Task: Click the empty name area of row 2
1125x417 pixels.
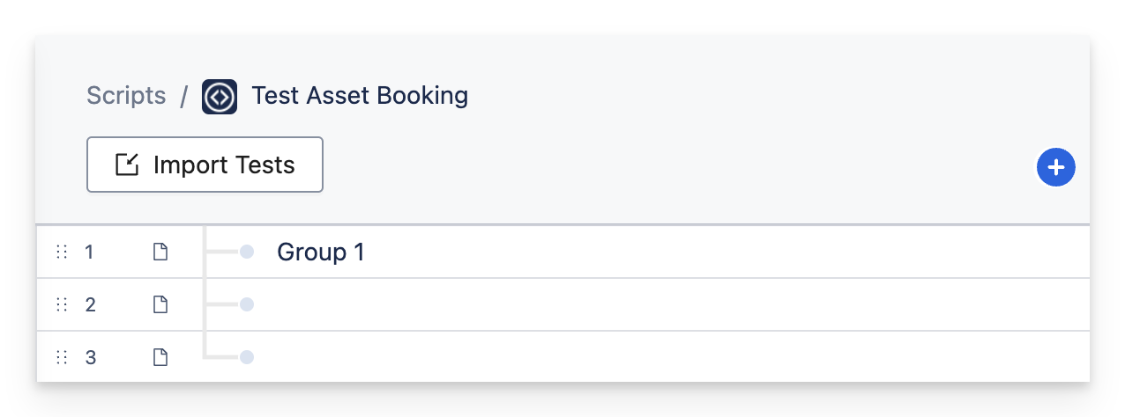Action: [617, 305]
